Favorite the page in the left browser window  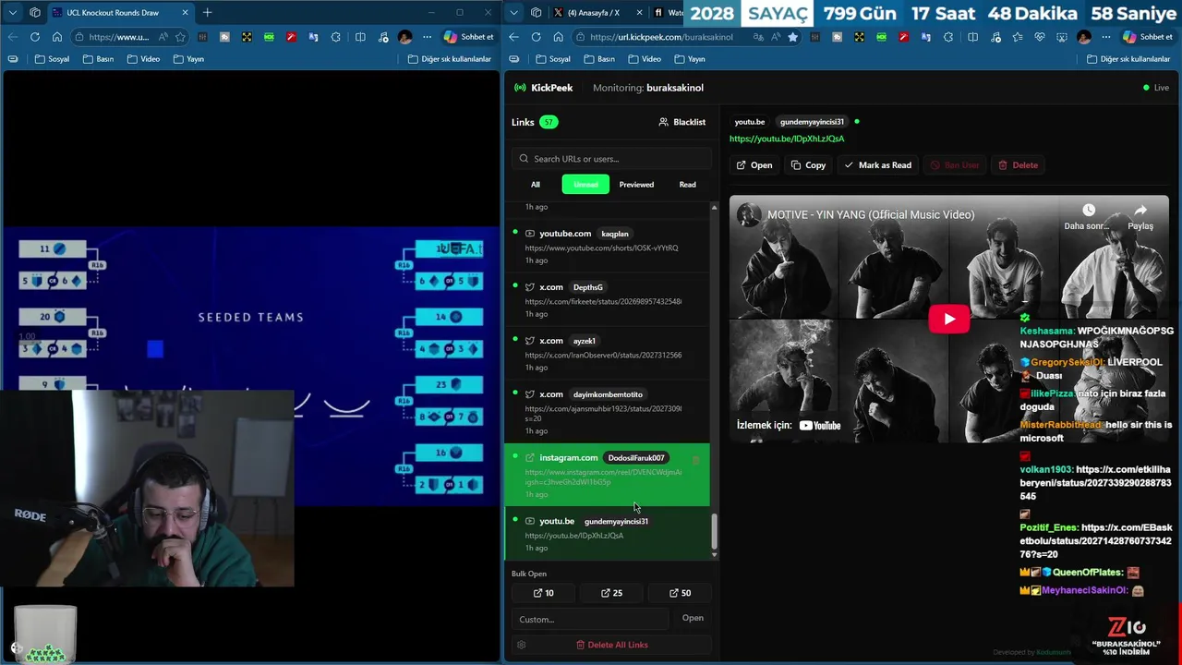click(180, 37)
